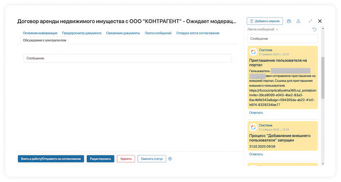Image resolution: width=341 pixels, height=182 pixels.
Task: Close the contract window with X
Action: click(320, 21)
